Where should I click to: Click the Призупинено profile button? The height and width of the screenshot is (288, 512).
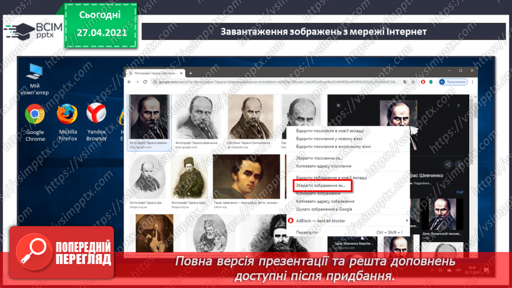tap(453, 82)
